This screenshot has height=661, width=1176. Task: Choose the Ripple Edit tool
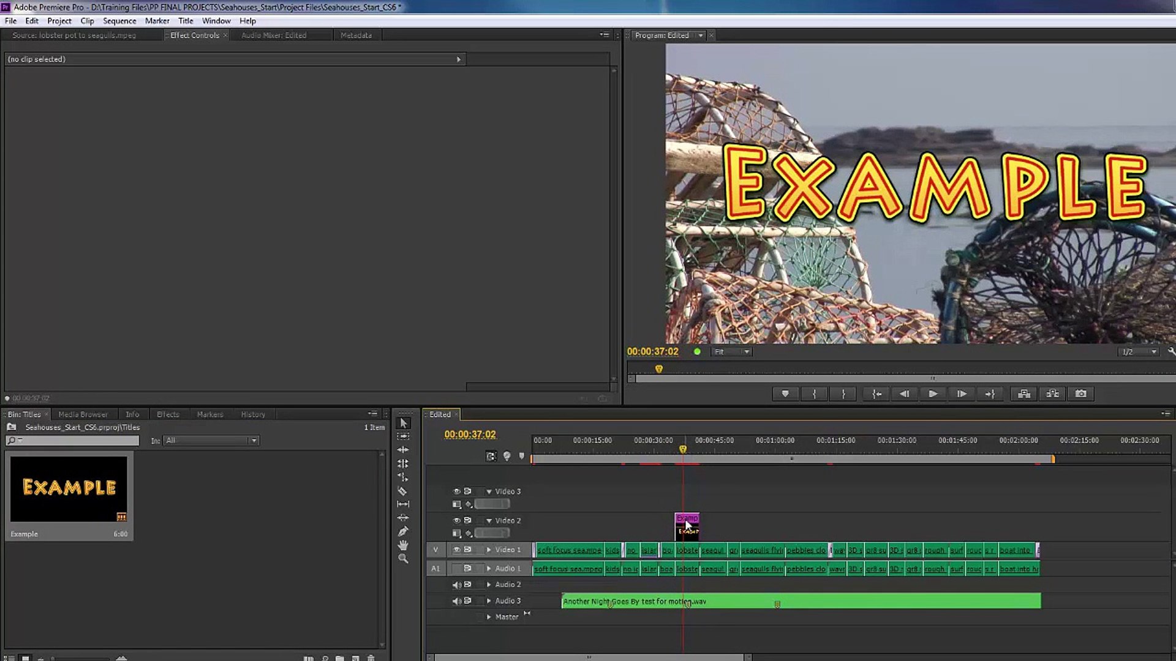tap(403, 449)
